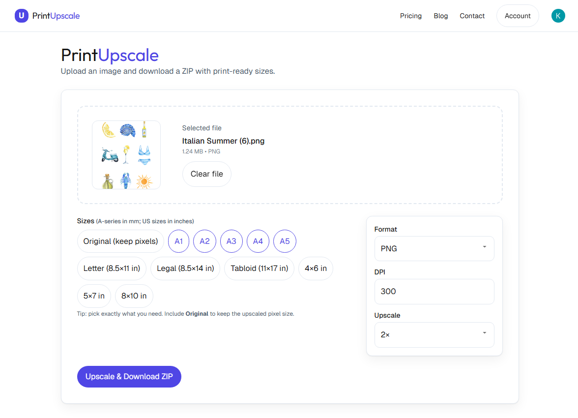Viewport: 578px width, 418px height.
Task: Click the Italian Summer image thumbnail
Action: [126, 155]
